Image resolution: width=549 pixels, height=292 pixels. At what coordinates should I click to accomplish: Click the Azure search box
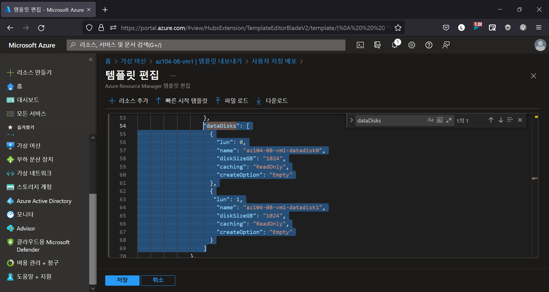tap(206, 45)
